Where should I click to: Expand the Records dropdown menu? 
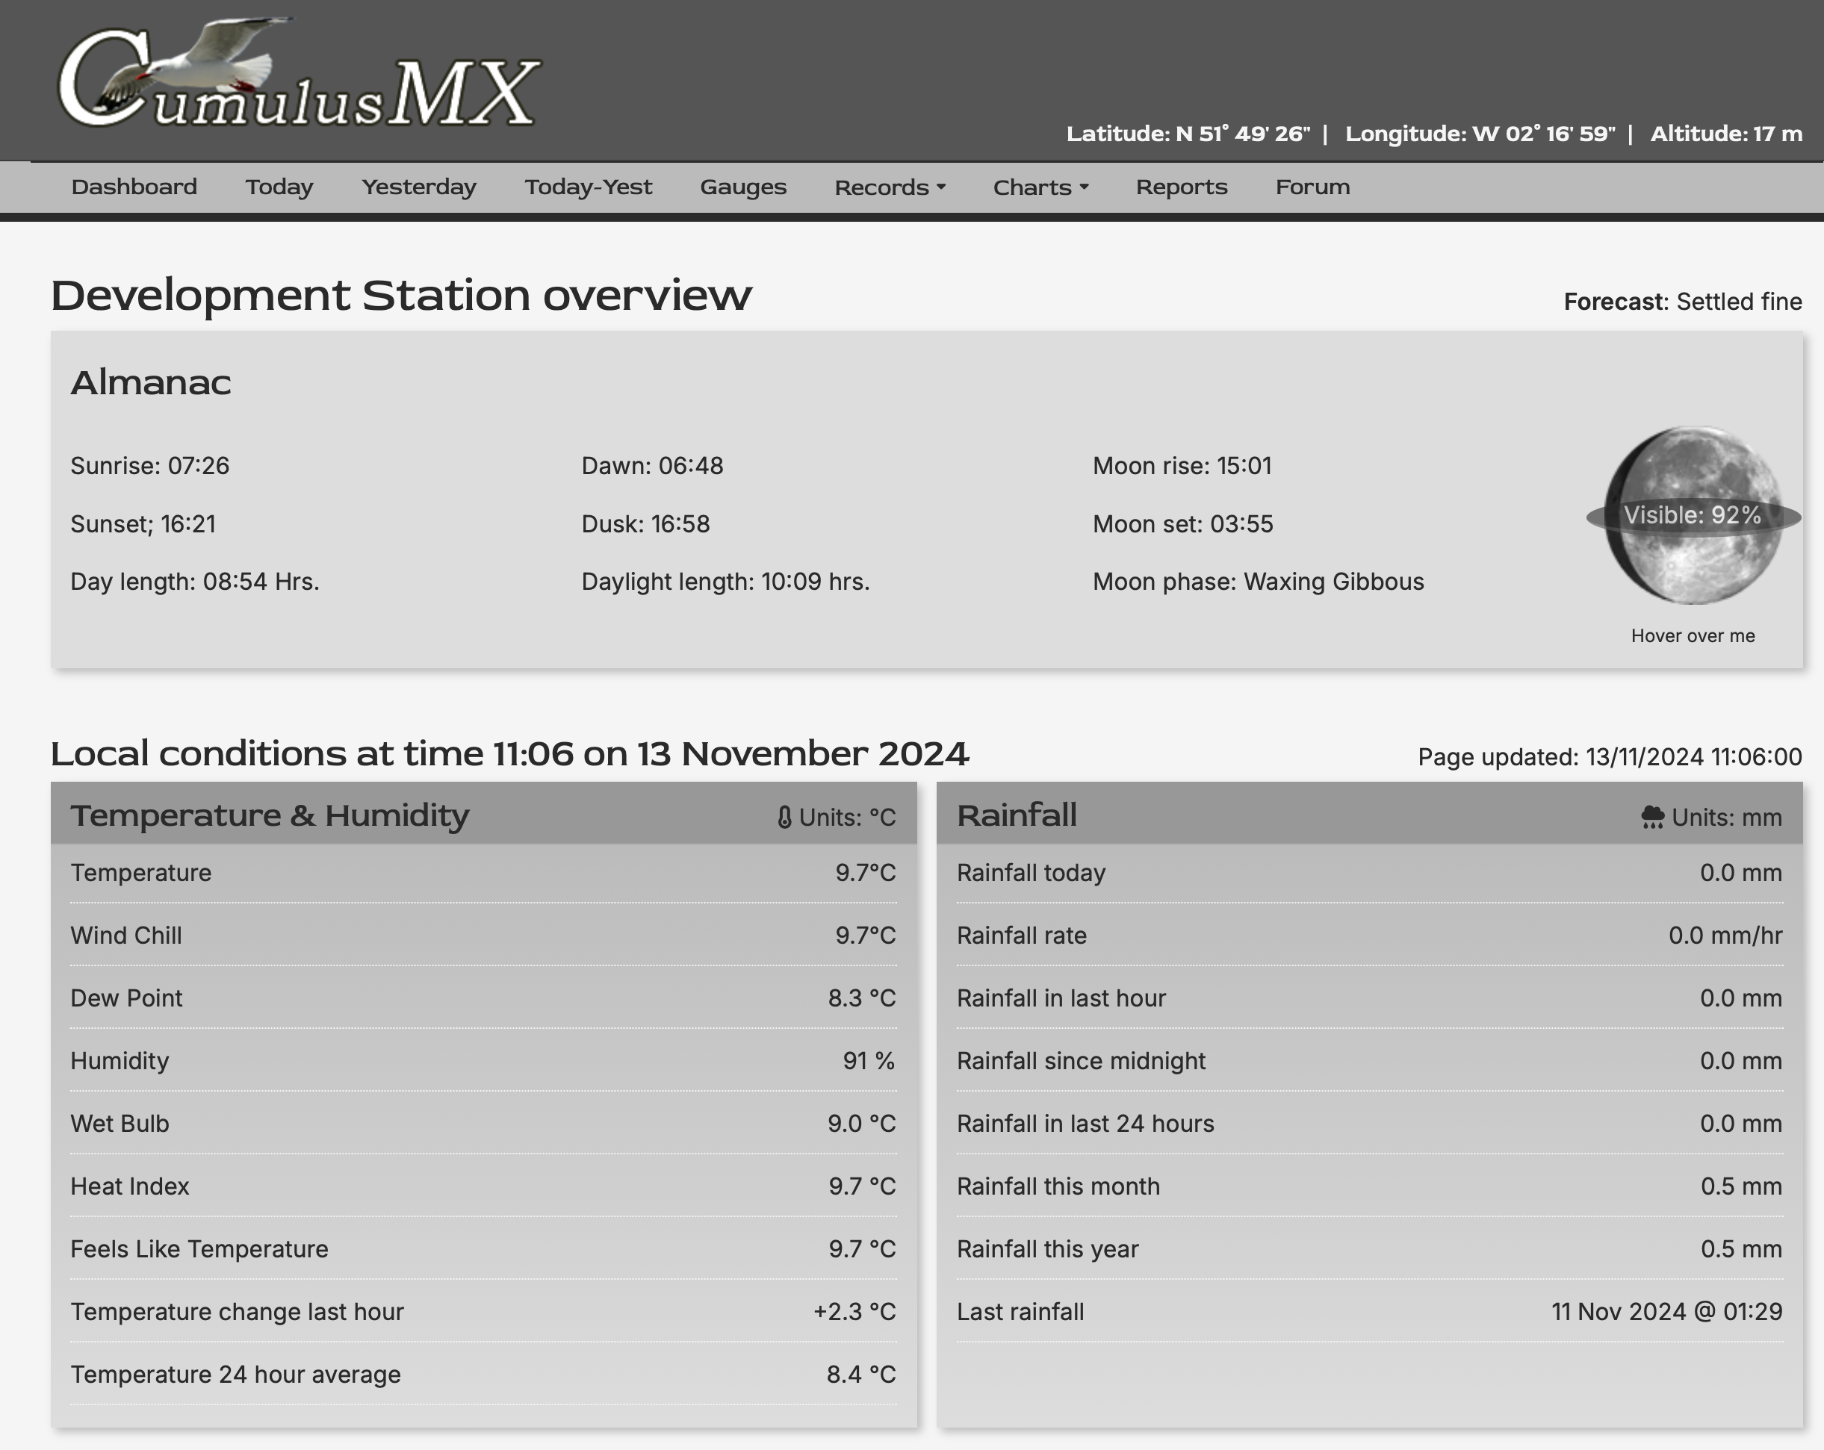pyautogui.click(x=888, y=187)
